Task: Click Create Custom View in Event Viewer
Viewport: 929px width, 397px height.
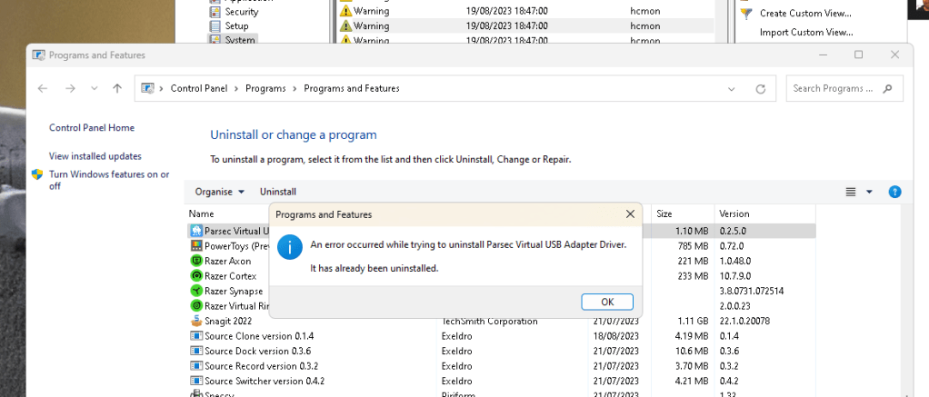Action: click(x=805, y=13)
